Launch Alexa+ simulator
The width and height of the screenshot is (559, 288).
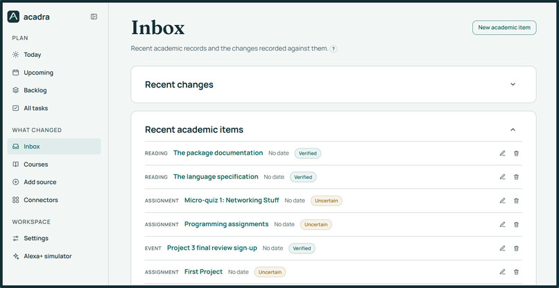coord(54,256)
